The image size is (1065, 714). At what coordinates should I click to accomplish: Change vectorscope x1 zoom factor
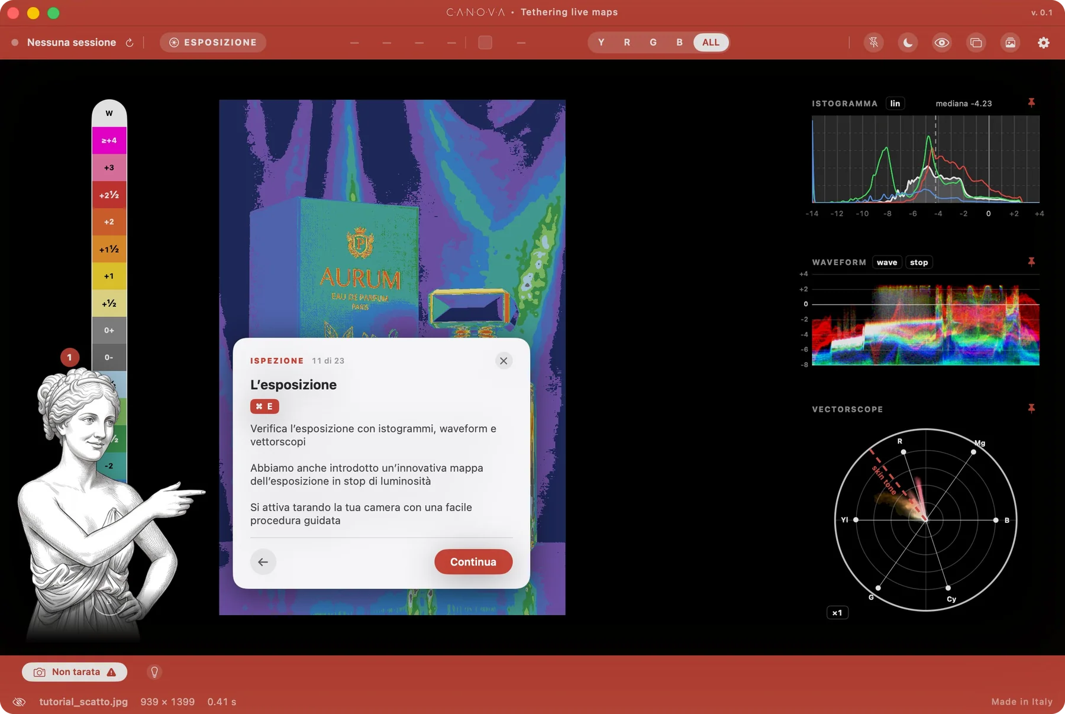837,613
